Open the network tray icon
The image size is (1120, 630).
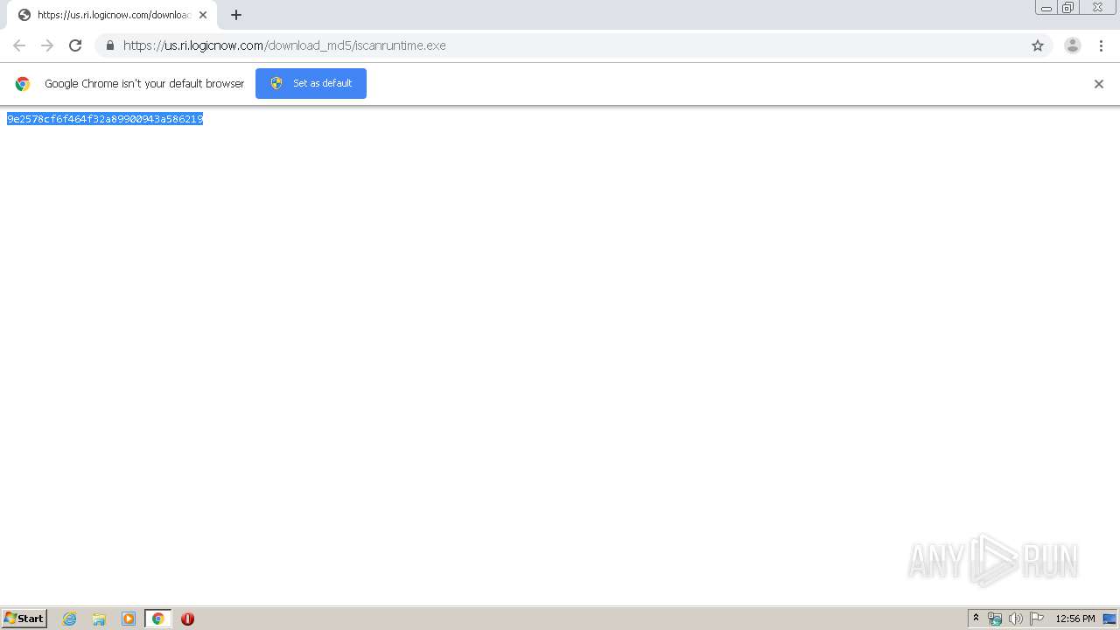tap(995, 619)
